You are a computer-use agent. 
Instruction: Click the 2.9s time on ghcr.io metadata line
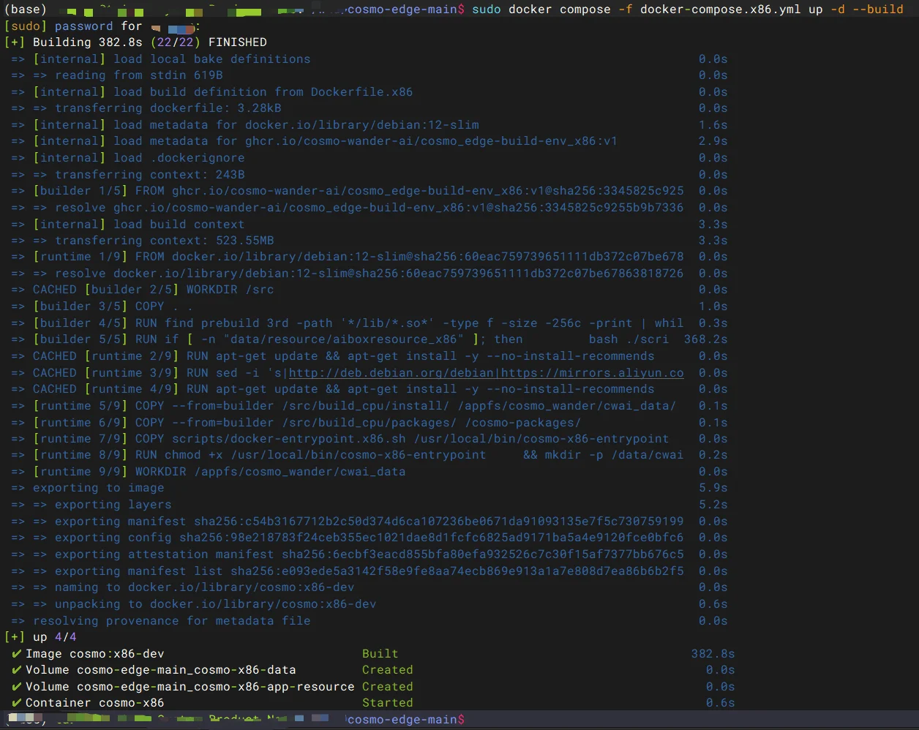[x=713, y=141]
